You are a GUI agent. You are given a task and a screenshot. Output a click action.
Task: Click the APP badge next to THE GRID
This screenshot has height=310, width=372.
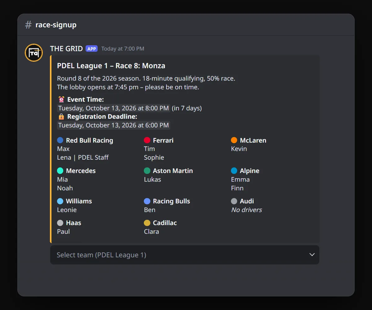tap(92, 49)
